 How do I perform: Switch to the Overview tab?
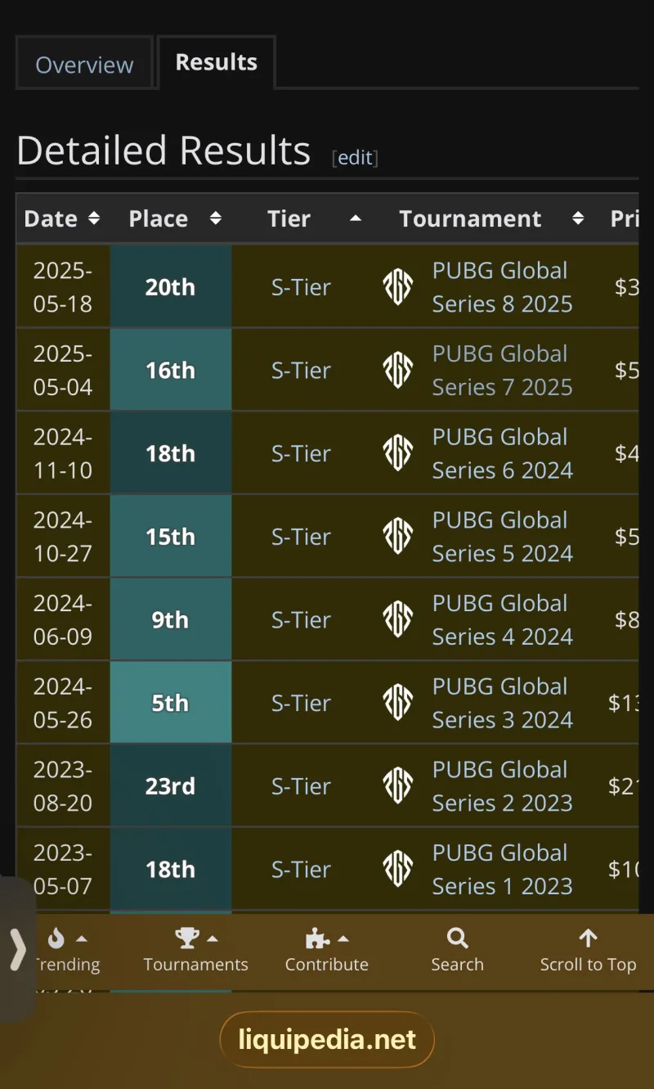coord(84,65)
